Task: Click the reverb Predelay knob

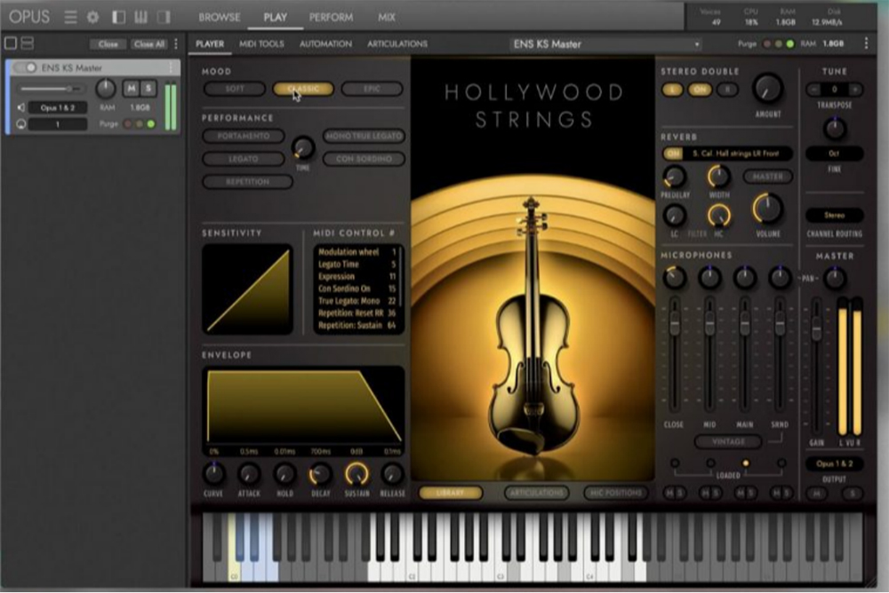Action: [674, 178]
